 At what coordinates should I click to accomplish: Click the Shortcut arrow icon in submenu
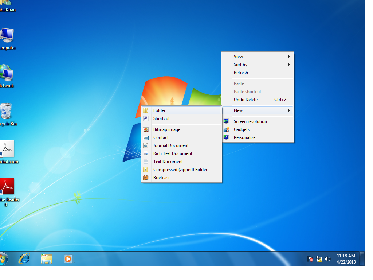point(146,118)
